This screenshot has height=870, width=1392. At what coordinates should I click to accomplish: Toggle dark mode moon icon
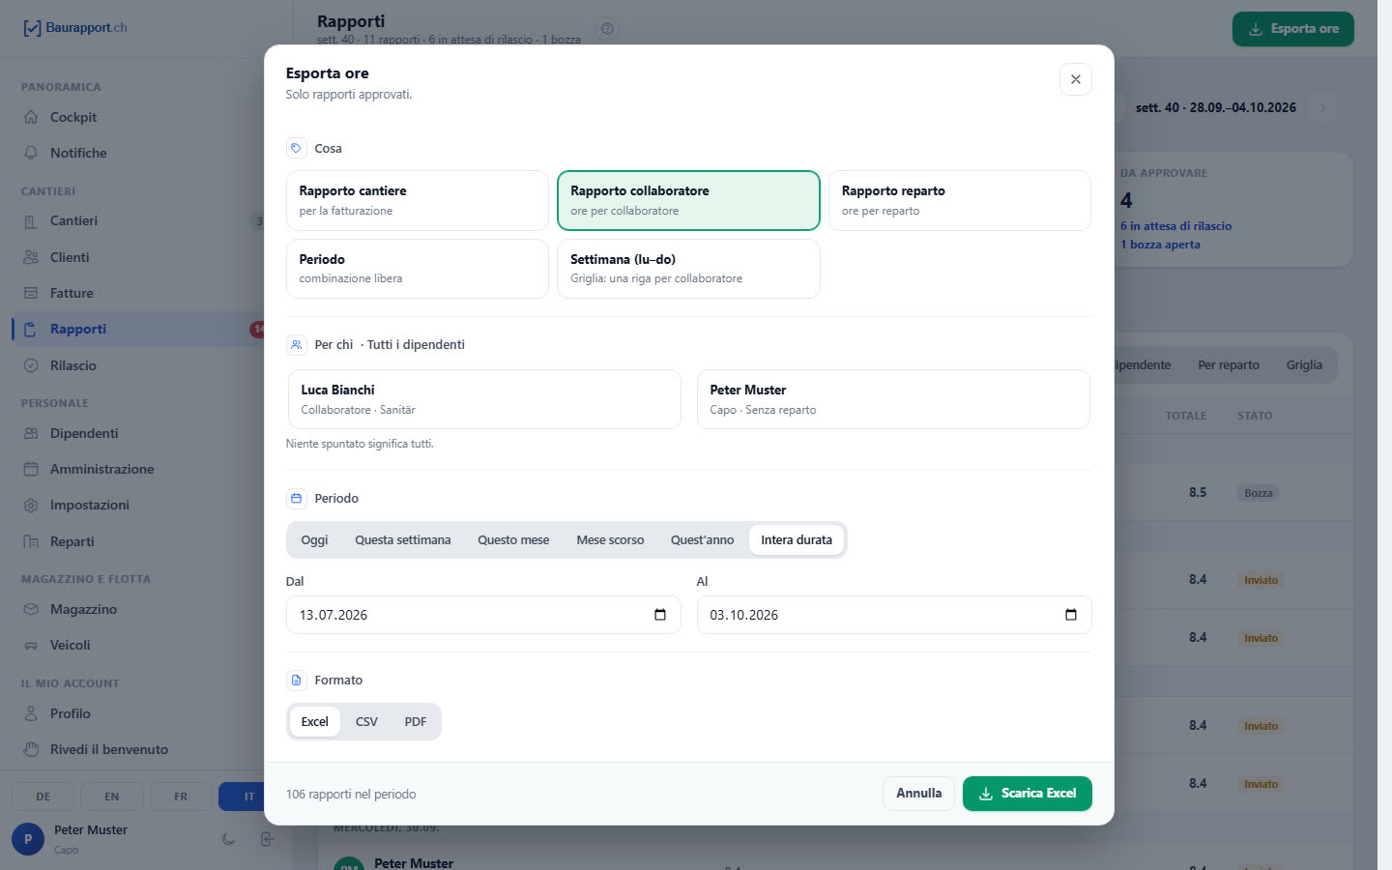point(228,839)
